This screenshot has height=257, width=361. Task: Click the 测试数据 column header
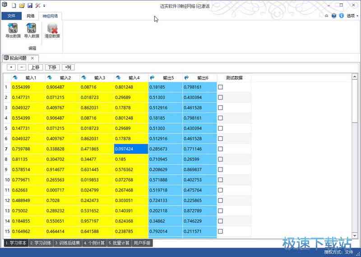234,78
